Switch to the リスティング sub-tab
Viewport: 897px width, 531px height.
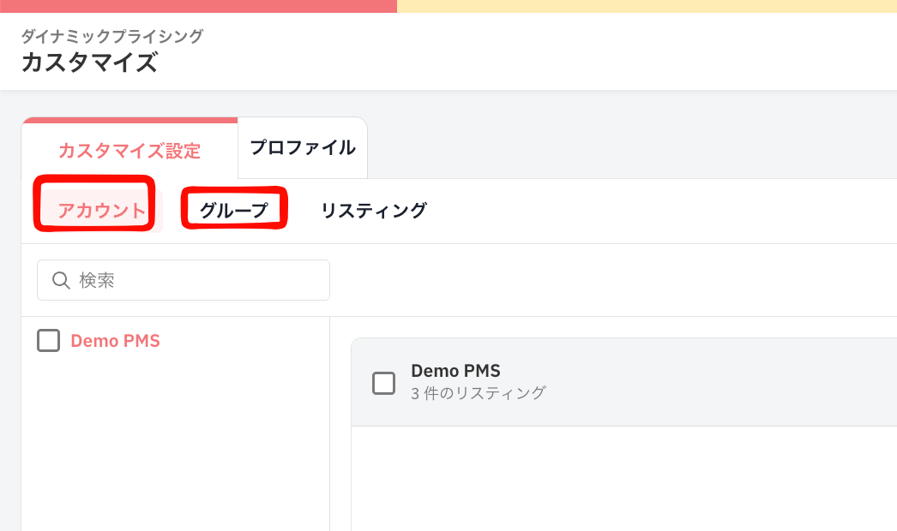(x=374, y=211)
